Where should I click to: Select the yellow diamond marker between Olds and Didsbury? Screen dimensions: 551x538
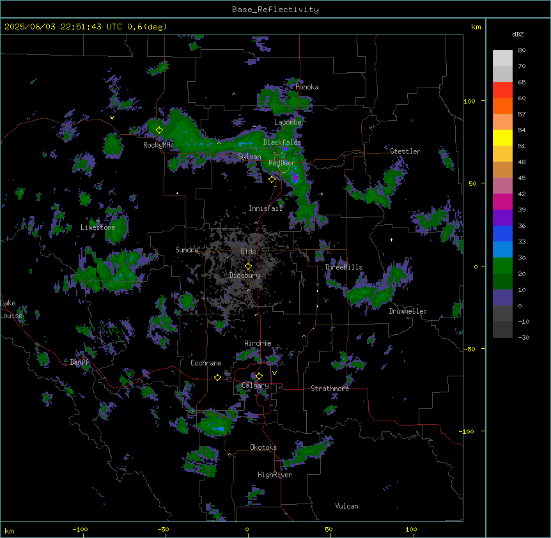[x=248, y=266]
